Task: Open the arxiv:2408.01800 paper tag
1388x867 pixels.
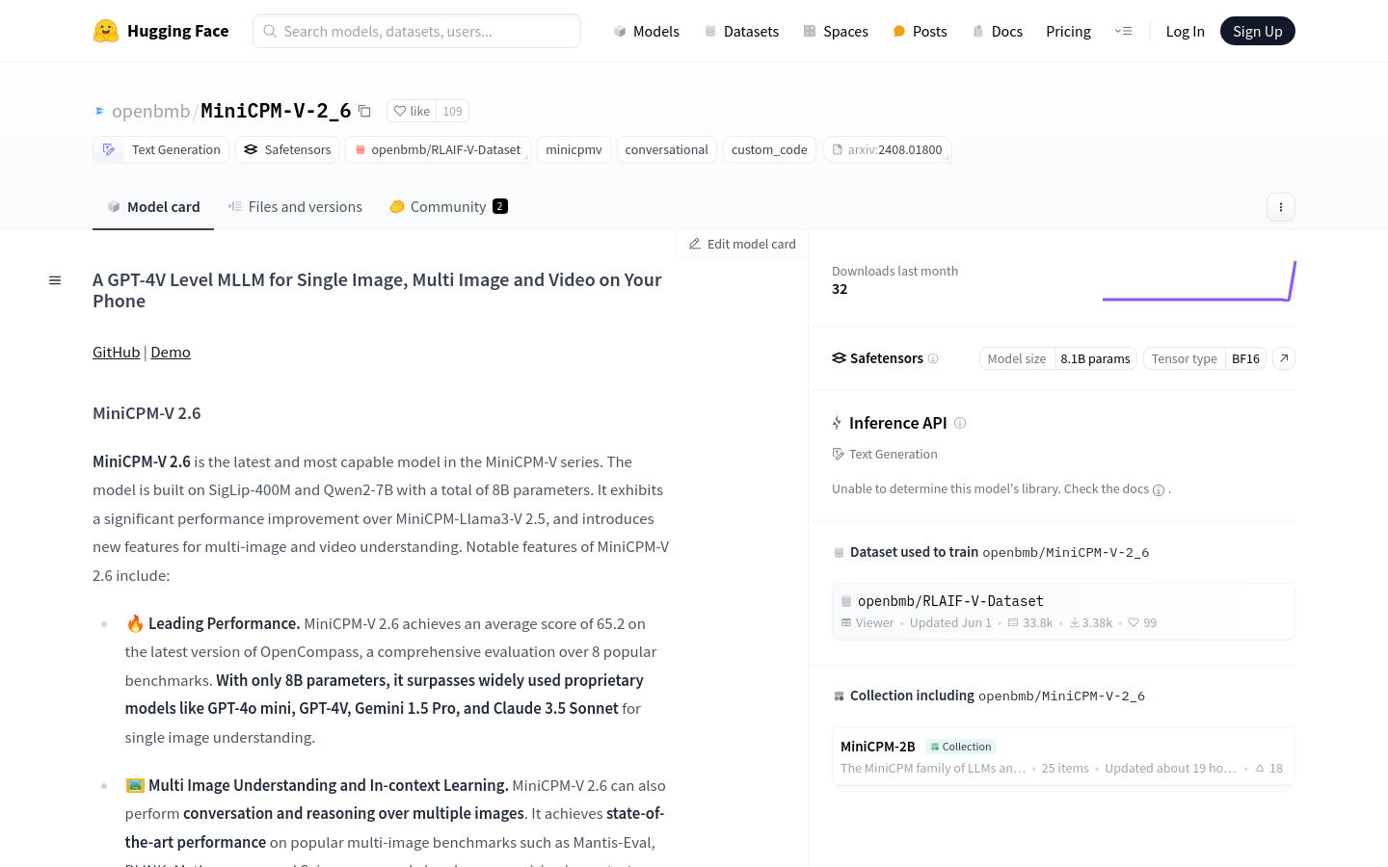Action: click(x=887, y=149)
